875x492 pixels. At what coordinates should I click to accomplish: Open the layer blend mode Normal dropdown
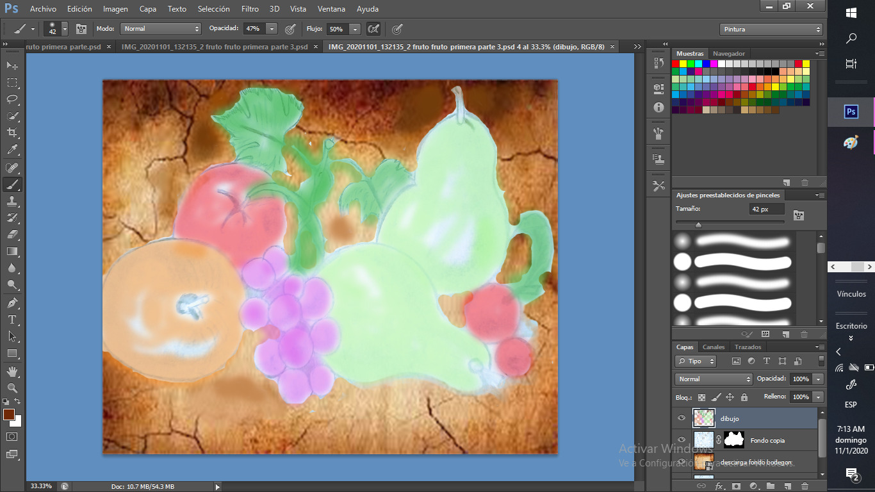[x=714, y=379]
